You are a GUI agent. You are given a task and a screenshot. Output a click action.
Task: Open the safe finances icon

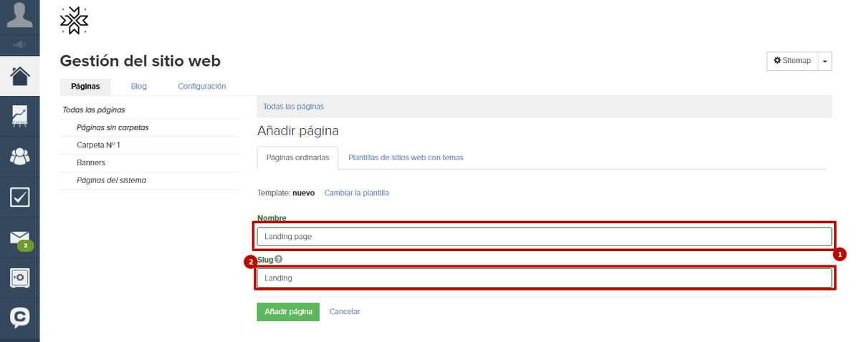click(19, 278)
